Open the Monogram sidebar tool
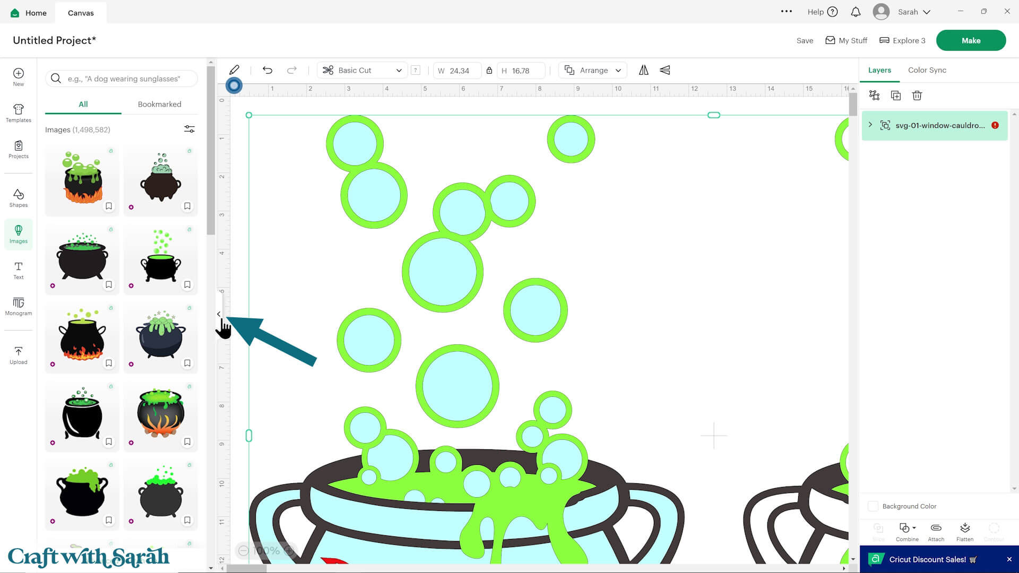 (x=19, y=306)
